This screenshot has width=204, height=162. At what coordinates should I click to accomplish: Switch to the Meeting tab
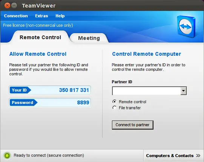(x=89, y=38)
